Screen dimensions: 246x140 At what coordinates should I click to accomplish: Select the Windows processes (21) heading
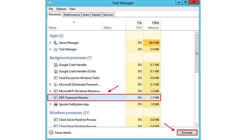pyautogui.click(x=70, y=113)
